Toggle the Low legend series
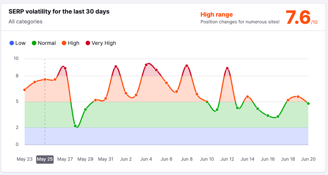 click(x=17, y=43)
